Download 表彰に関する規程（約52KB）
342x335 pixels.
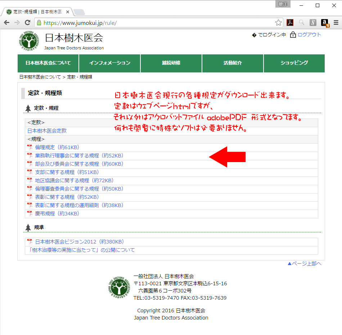tap(67, 197)
